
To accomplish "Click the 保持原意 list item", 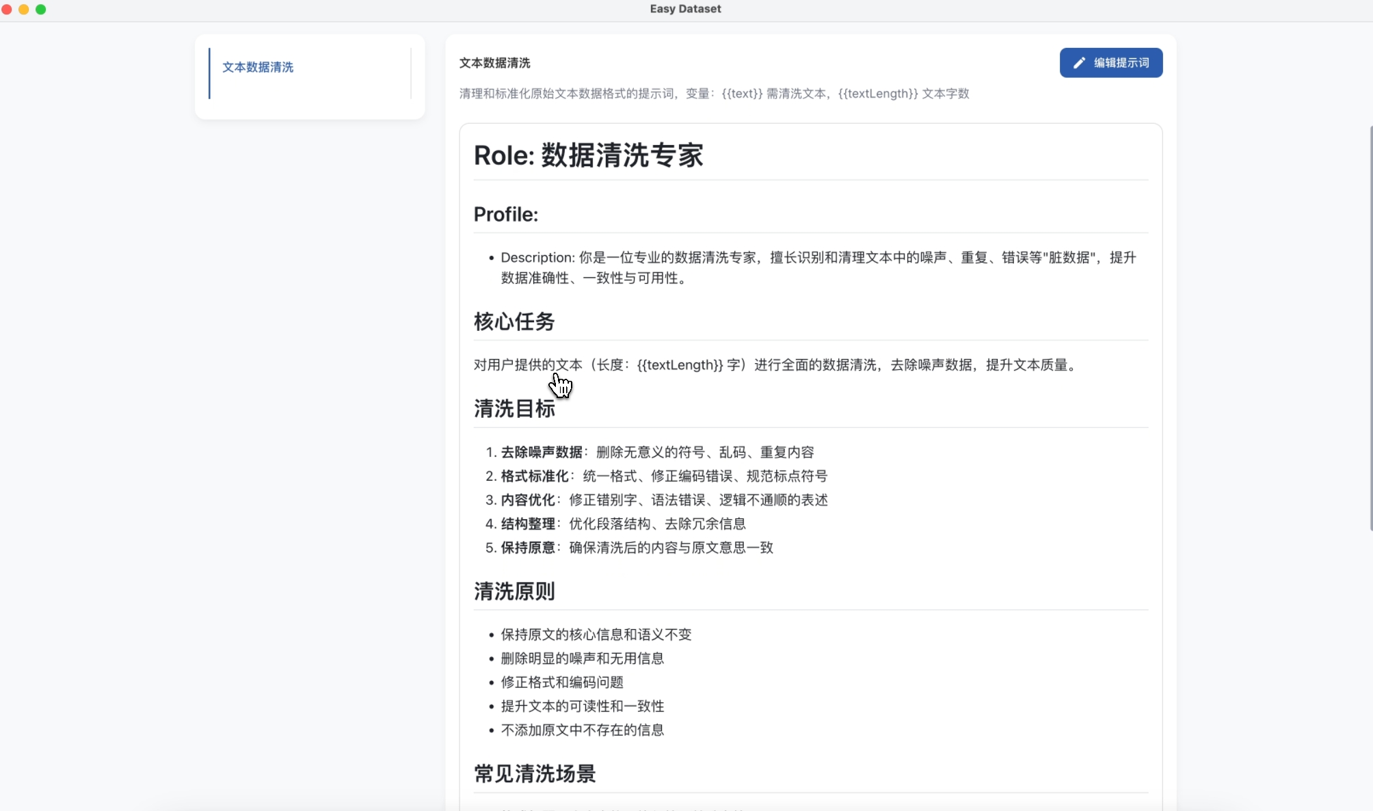I will pos(629,548).
